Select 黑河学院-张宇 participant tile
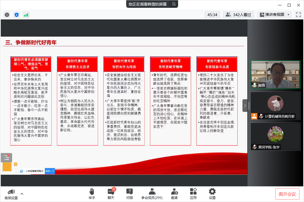Image resolution: width=304 pixels, height=202 pixels. coord(275,136)
